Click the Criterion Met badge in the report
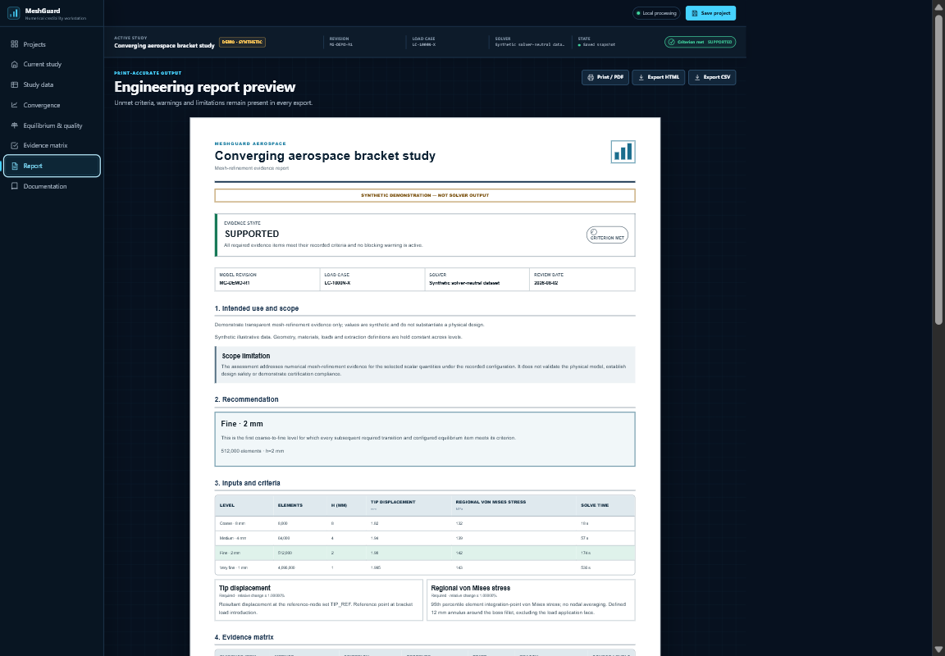Viewport: 945px width, 656px height. click(607, 235)
